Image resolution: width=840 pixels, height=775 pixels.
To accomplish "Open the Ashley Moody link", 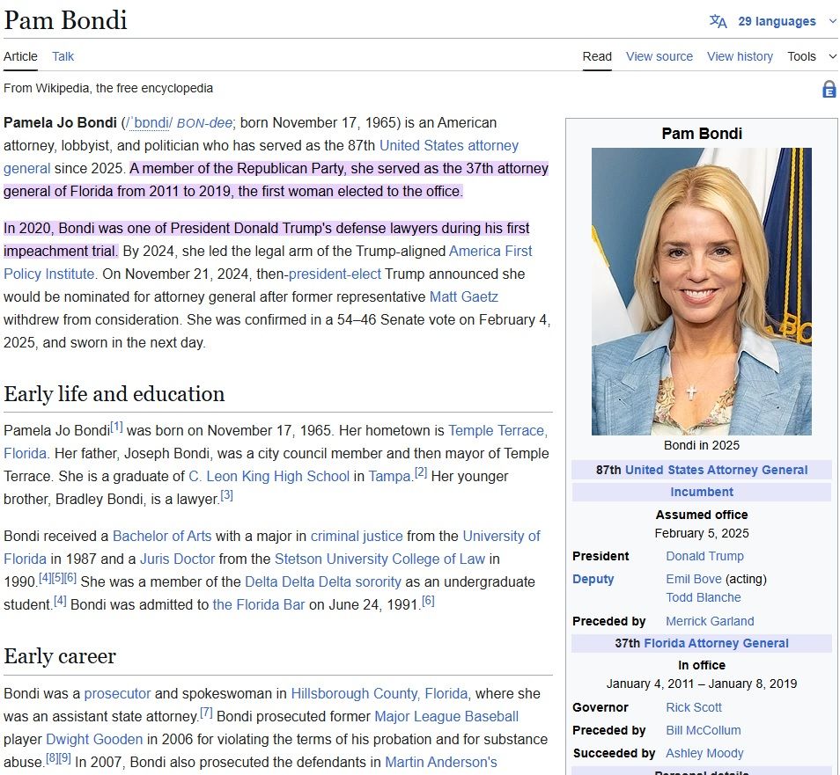I will coord(704,754).
